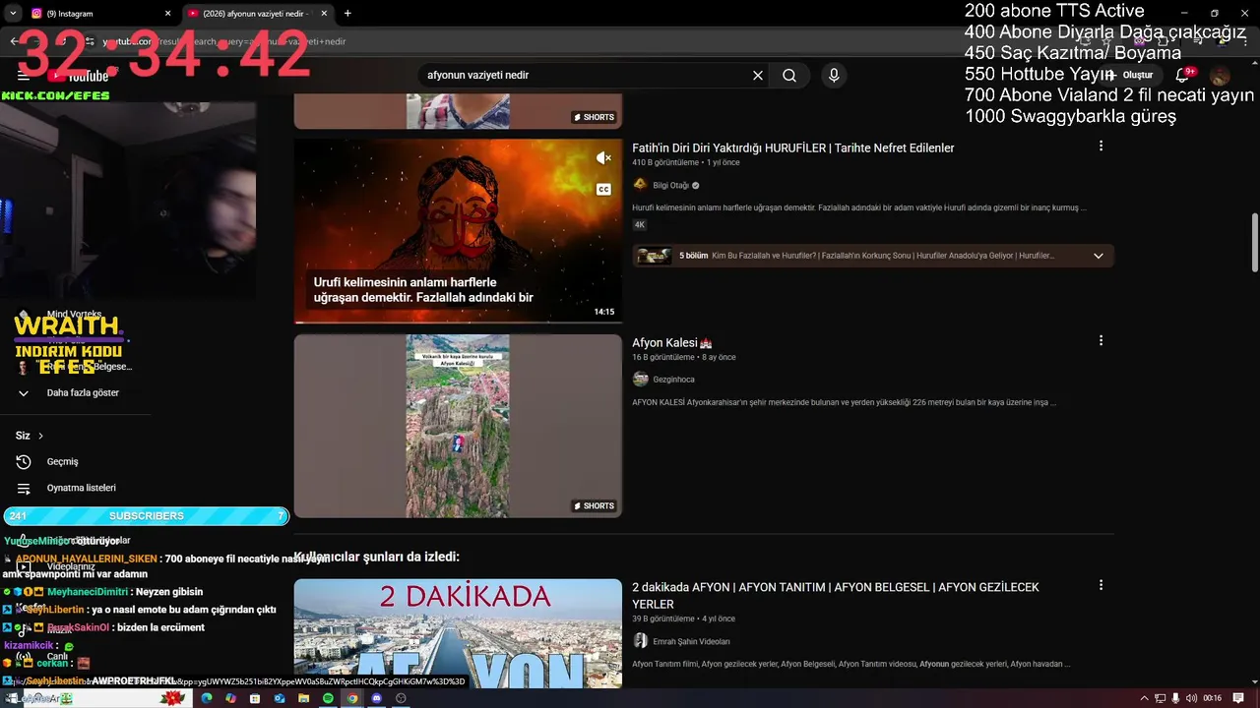Screen dimensions: 1260x708
Task: Expand the 5 bölüm chapters chevron
Action: point(1099,256)
